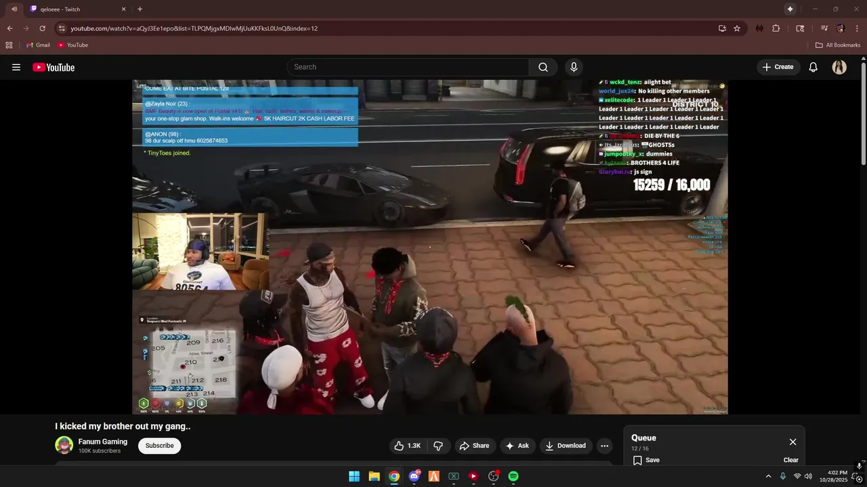The width and height of the screenshot is (867, 487).
Task: Dislike the video with thumbs down
Action: click(x=438, y=446)
